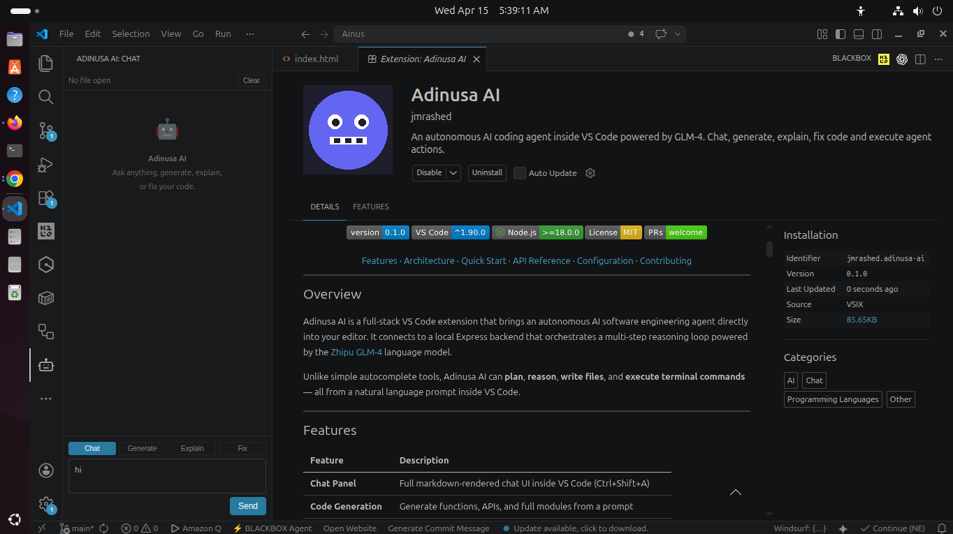Switch to the DETAILS tab
953x534 pixels.
325,207
